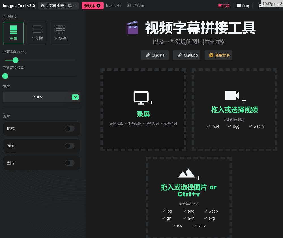Click the 字幕高度 subtitle height slider handle
This screenshot has height=238, width=283.
[16, 60]
